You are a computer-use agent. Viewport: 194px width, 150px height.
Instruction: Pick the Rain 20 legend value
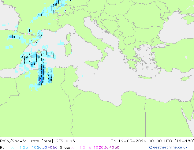pyautogui.click(x=39, y=148)
